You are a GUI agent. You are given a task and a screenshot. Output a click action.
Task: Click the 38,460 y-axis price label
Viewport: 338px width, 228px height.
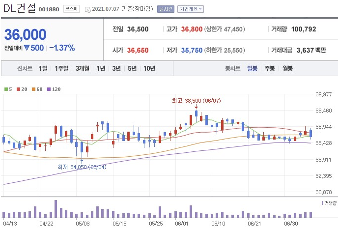[324, 111]
